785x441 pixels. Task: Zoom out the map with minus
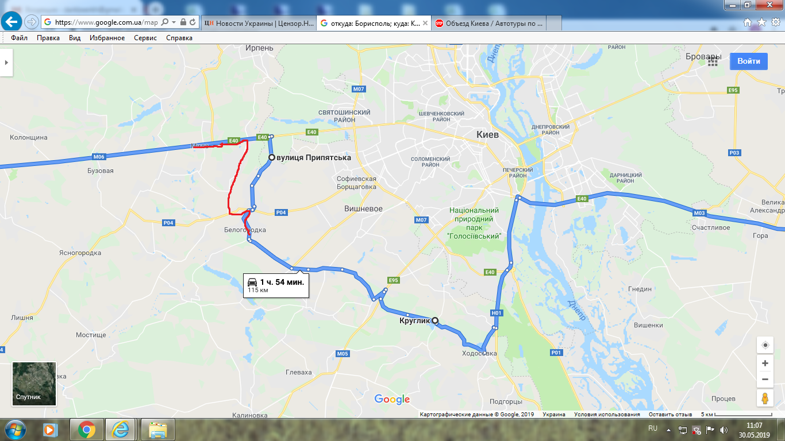click(765, 379)
